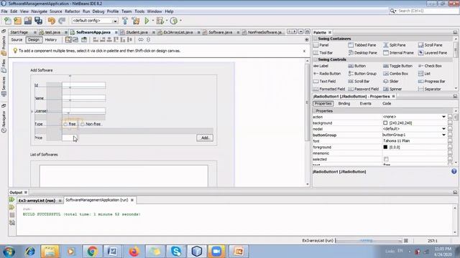Click the running task progress bar
The width and height of the screenshot is (460, 258).
point(369,241)
